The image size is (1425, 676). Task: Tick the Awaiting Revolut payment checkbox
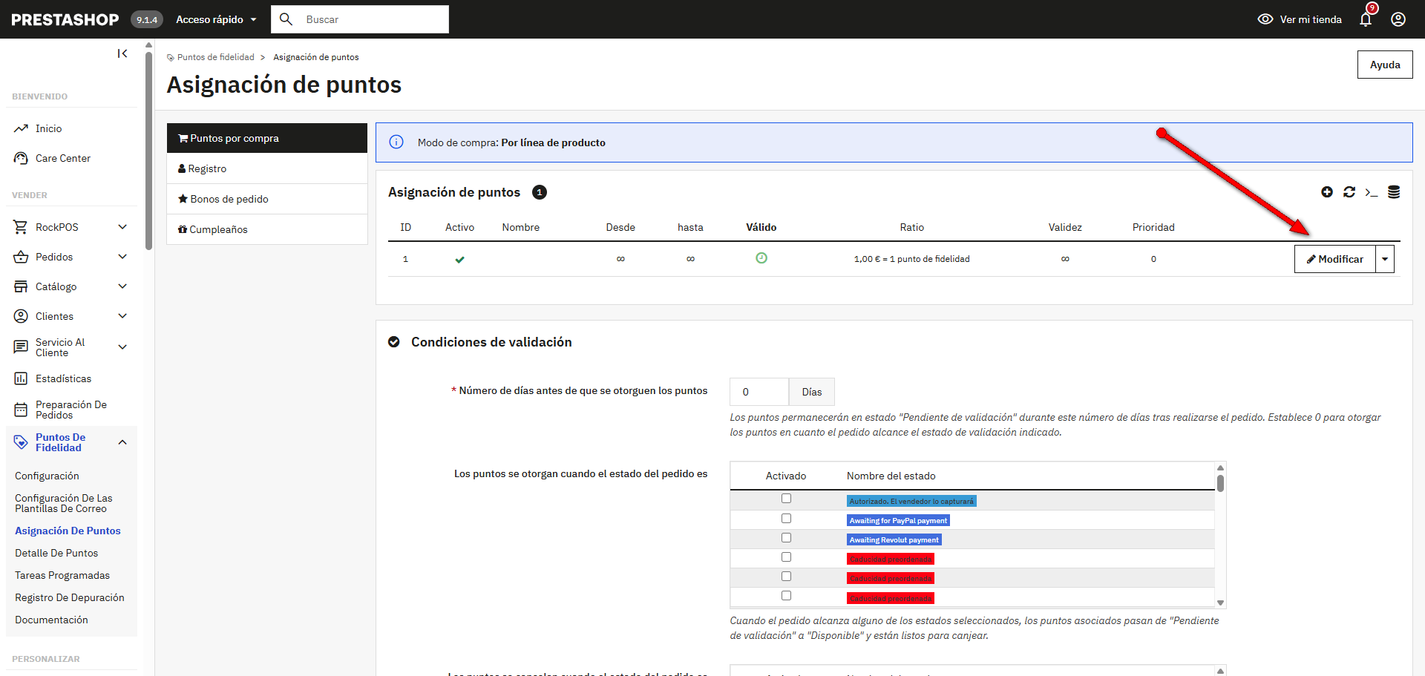[x=786, y=537]
